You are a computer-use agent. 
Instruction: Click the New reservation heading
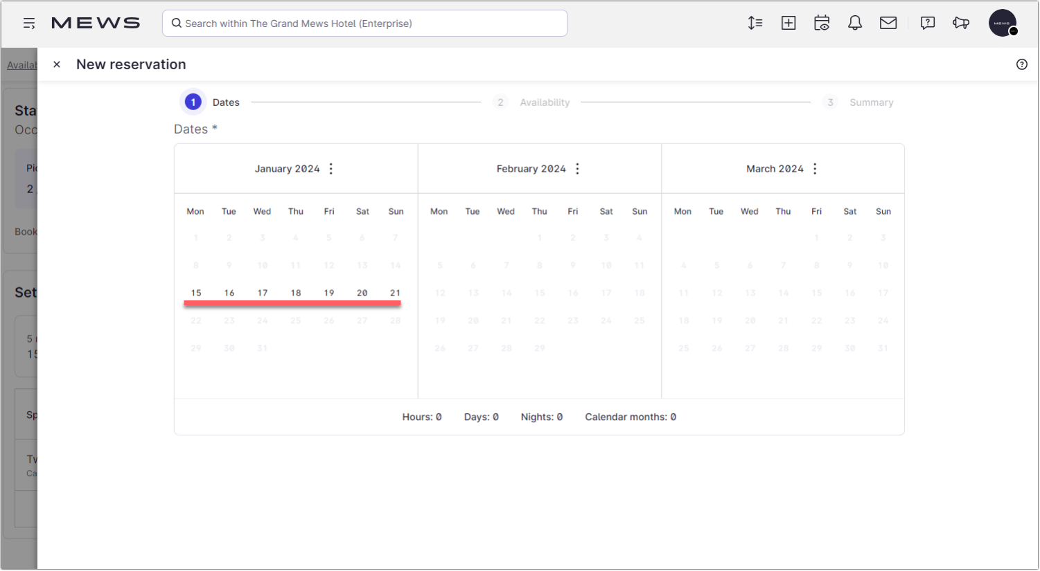131,64
